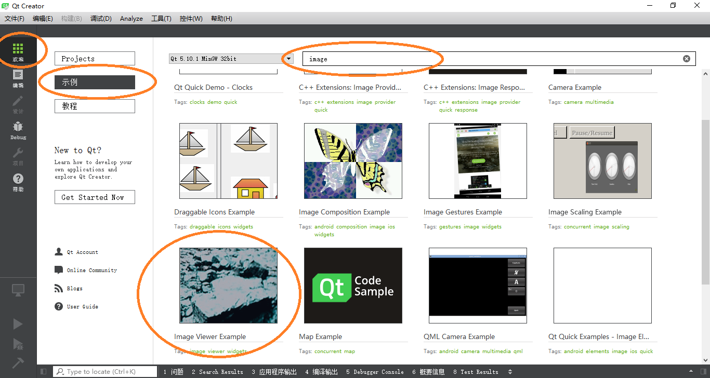Open the Map Example Qt Code Sample thumbnail
710x378 pixels.
coord(353,286)
